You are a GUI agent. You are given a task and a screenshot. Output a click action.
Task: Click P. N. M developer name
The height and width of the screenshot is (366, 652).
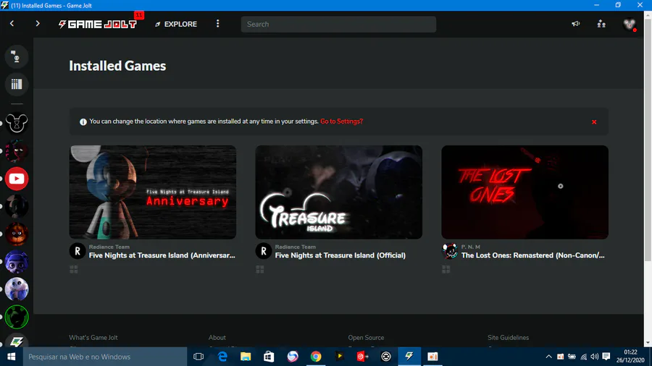pyautogui.click(x=470, y=247)
